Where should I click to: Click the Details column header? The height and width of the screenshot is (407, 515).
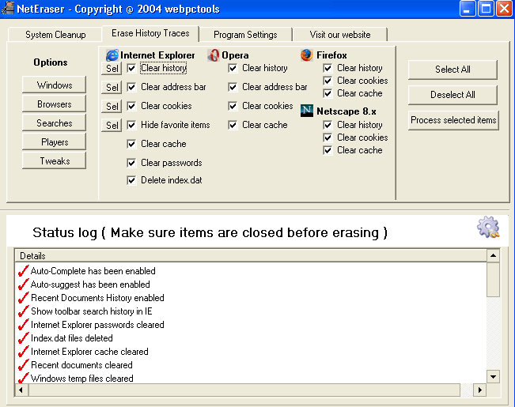click(x=251, y=256)
